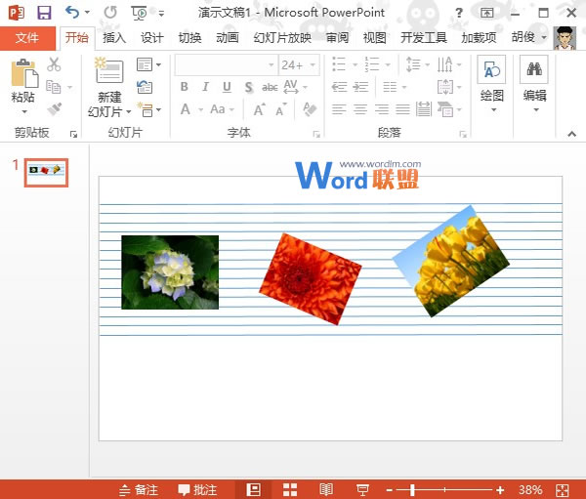Switch to Slide Sorter view
The height and width of the screenshot is (499, 586).
[x=290, y=489]
